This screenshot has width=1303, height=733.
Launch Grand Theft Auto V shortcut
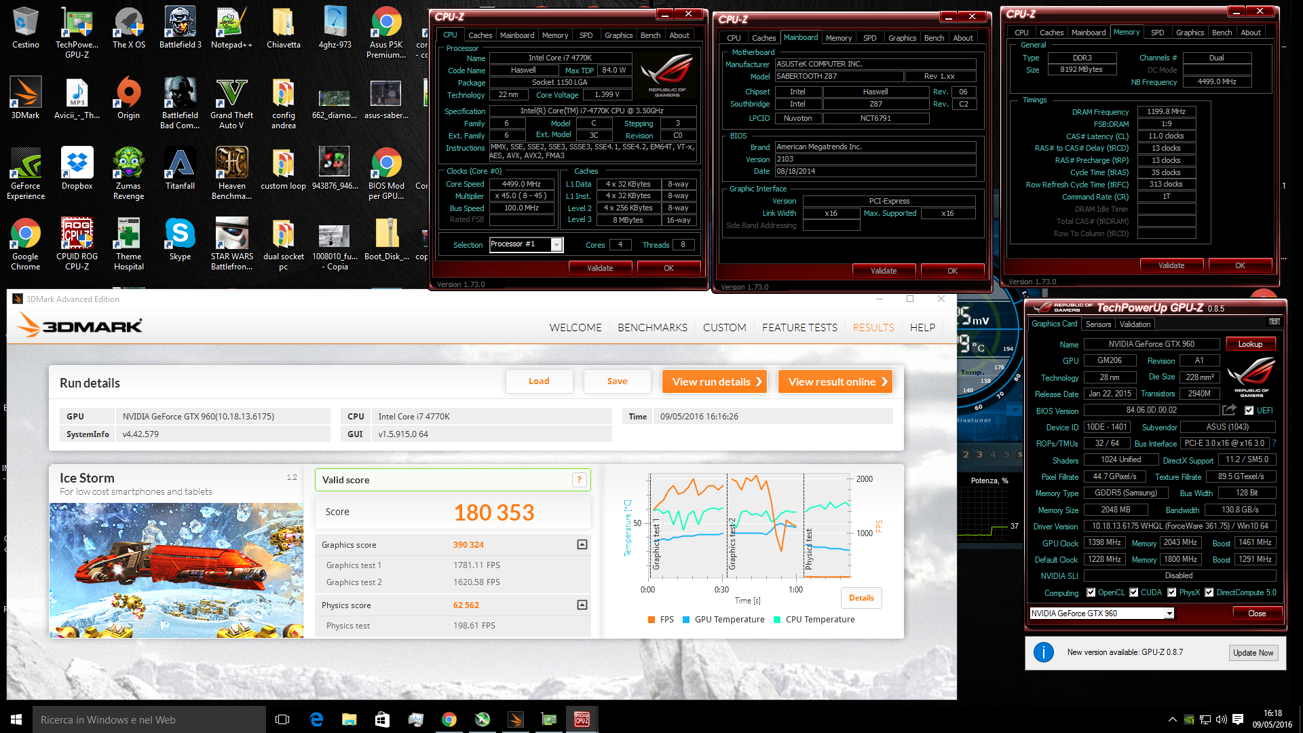pyautogui.click(x=231, y=103)
